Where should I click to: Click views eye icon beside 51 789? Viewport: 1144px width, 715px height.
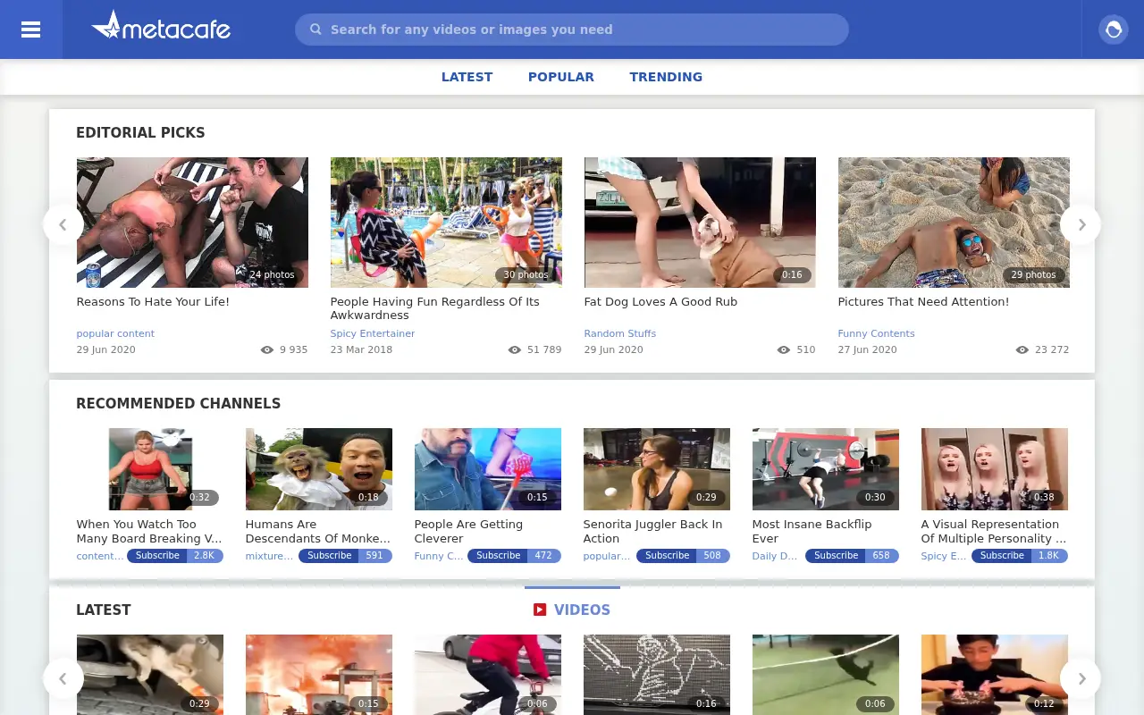(x=515, y=349)
